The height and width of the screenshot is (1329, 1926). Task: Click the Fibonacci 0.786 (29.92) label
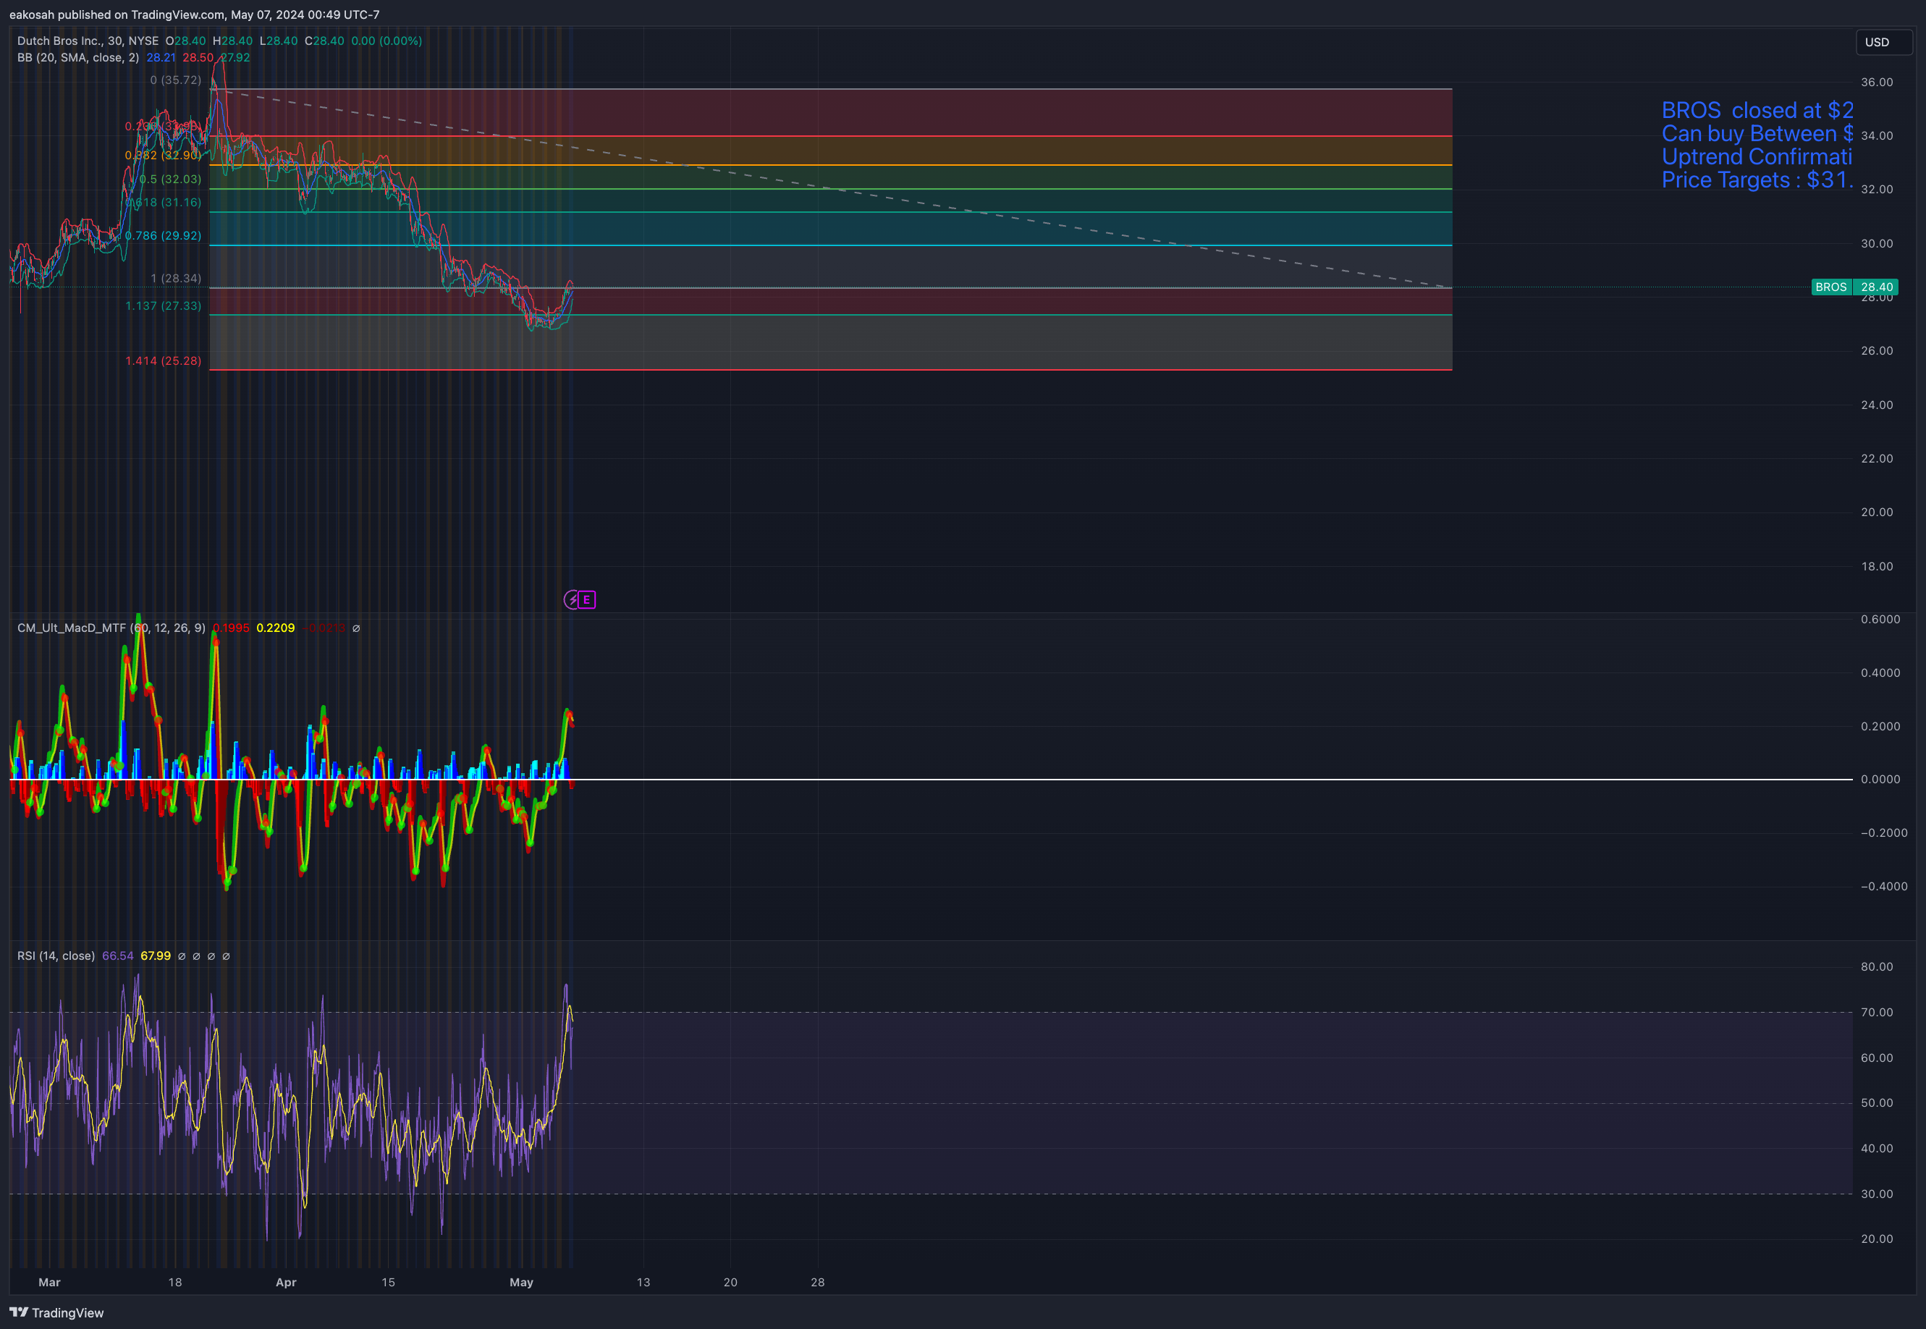pyautogui.click(x=163, y=236)
